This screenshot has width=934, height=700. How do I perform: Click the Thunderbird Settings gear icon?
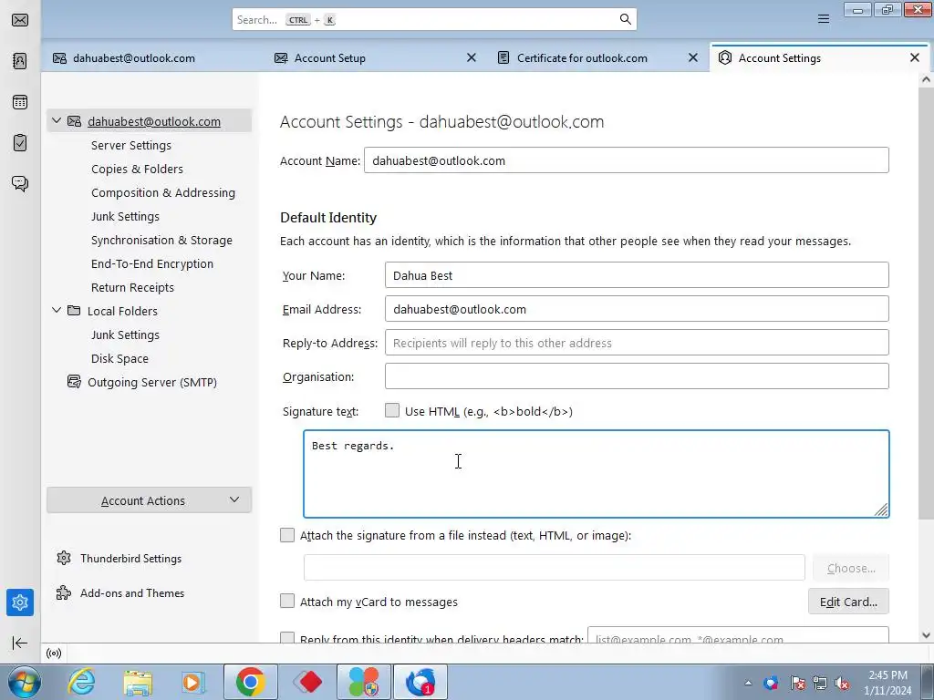click(x=64, y=559)
